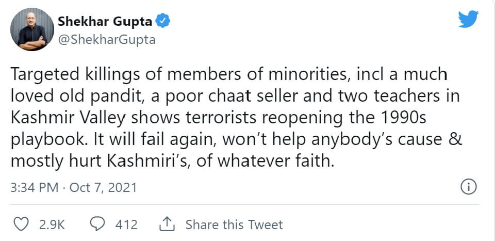
Task: Click the tweet line starting "Targeted killings"
Action: click(x=228, y=75)
